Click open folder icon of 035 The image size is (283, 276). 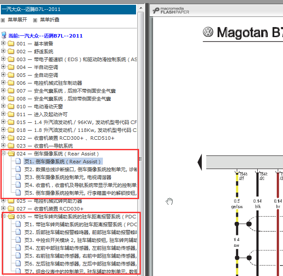click(11, 216)
